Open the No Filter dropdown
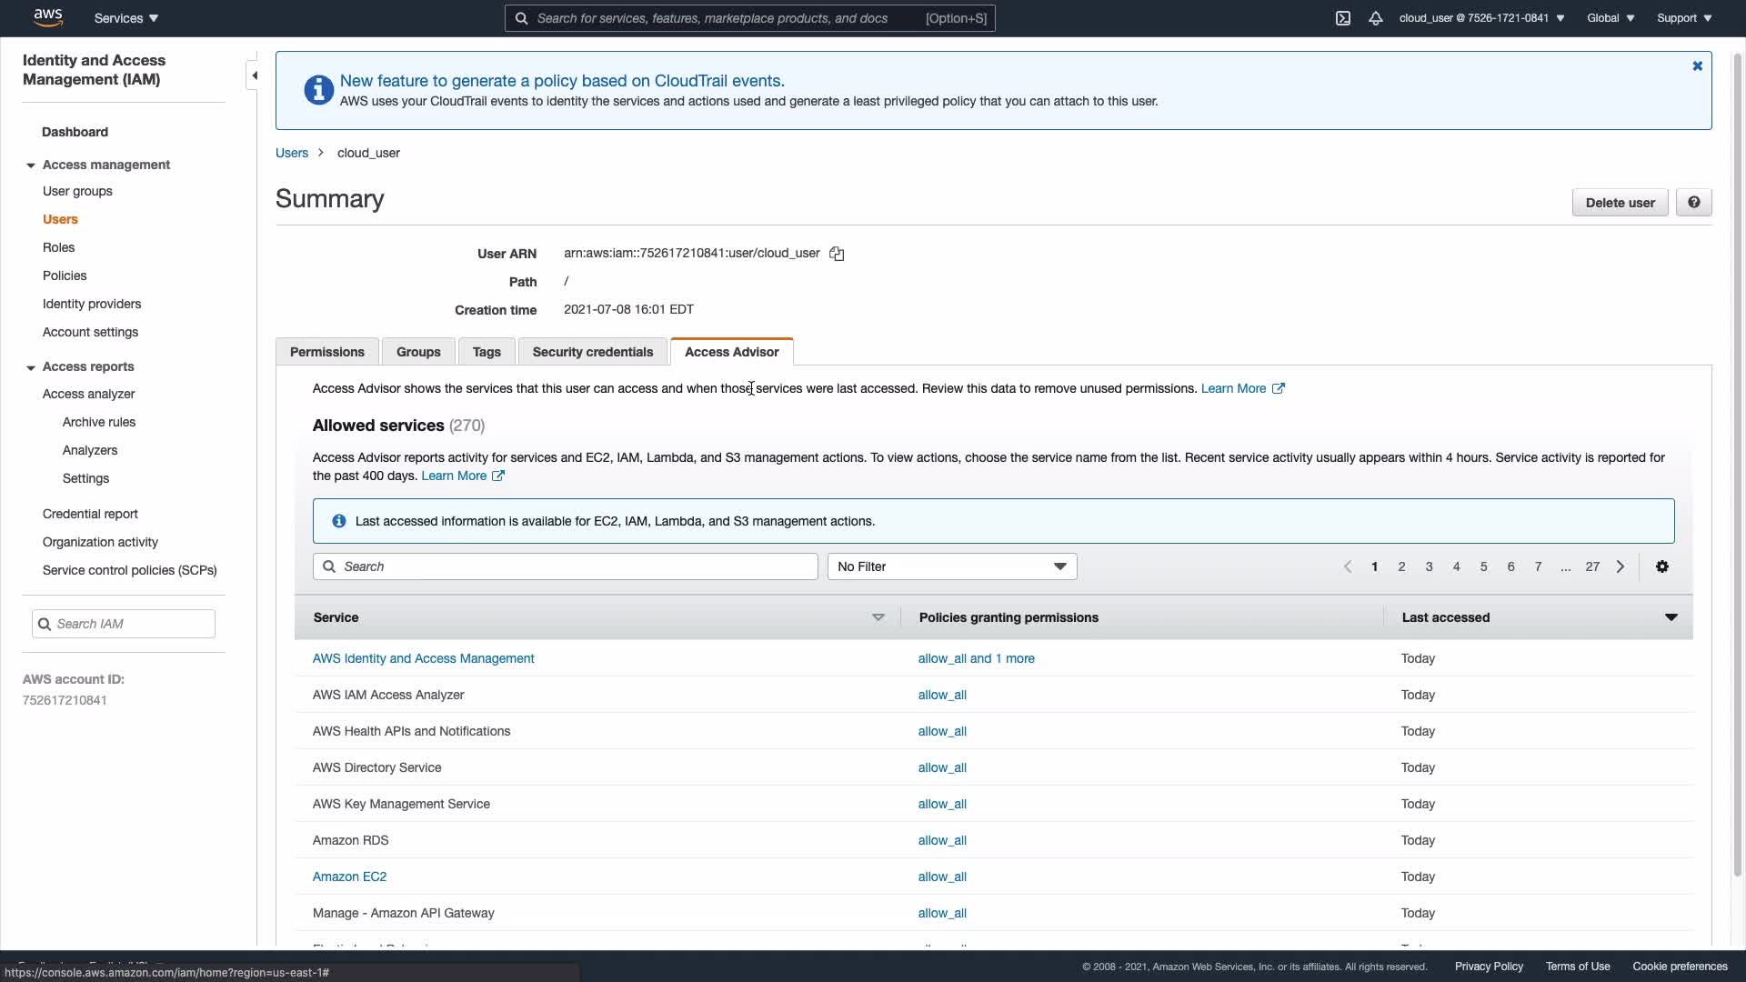Viewport: 1746px width, 982px height. (x=951, y=566)
